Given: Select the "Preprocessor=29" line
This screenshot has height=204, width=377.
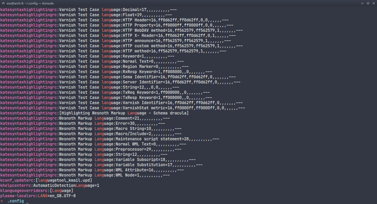Looking at the screenshot, I should click(91, 149).
